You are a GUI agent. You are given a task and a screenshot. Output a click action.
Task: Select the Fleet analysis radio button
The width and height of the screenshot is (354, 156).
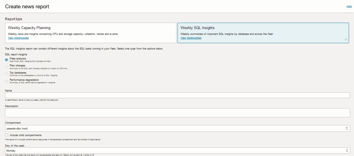(x=7, y=60)
